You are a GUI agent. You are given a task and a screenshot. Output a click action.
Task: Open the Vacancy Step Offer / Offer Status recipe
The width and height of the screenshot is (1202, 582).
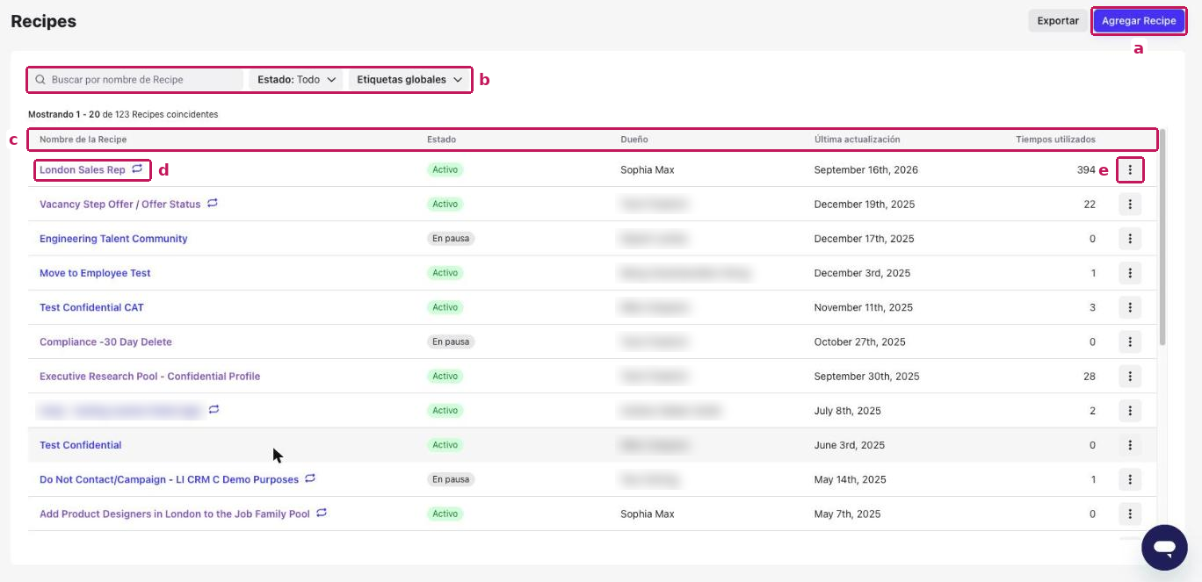[120, 205]
